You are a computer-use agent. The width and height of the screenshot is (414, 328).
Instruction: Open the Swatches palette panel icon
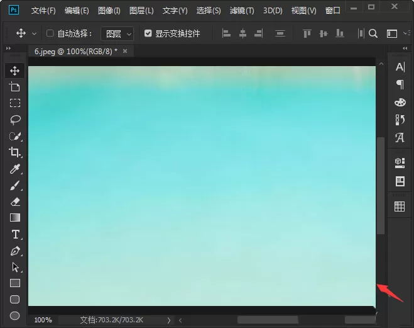point(400,102)
